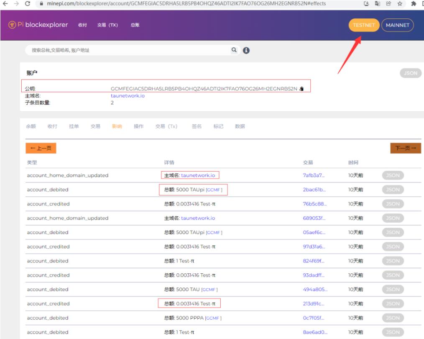Screen dimensions: 424x339
Task: Click the search magnifier icon
Action: (x=234, y=50)
